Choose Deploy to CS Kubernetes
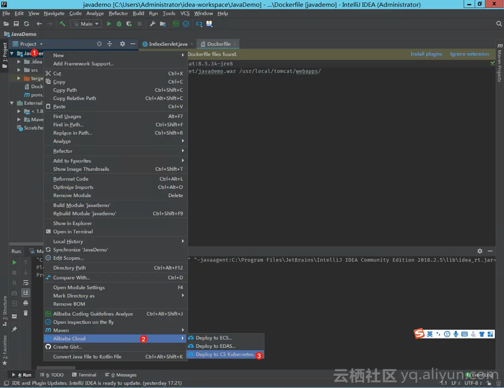Screen dimensions: 504x388 [225, 355]
